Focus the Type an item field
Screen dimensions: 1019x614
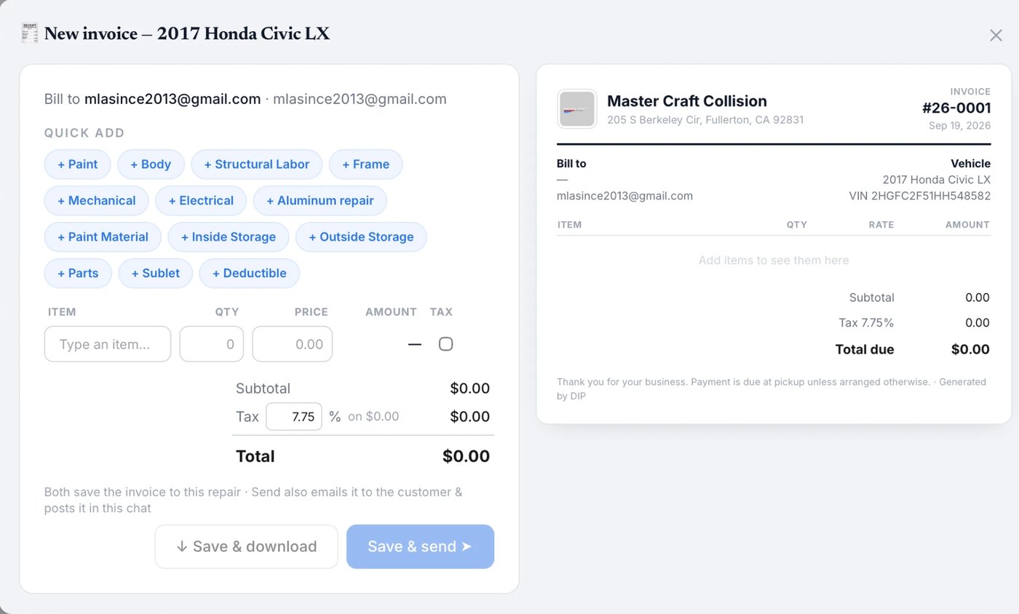point(108,344)
